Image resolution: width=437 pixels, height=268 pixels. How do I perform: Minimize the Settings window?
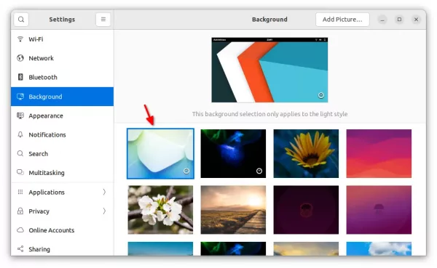tap(382, 20)
